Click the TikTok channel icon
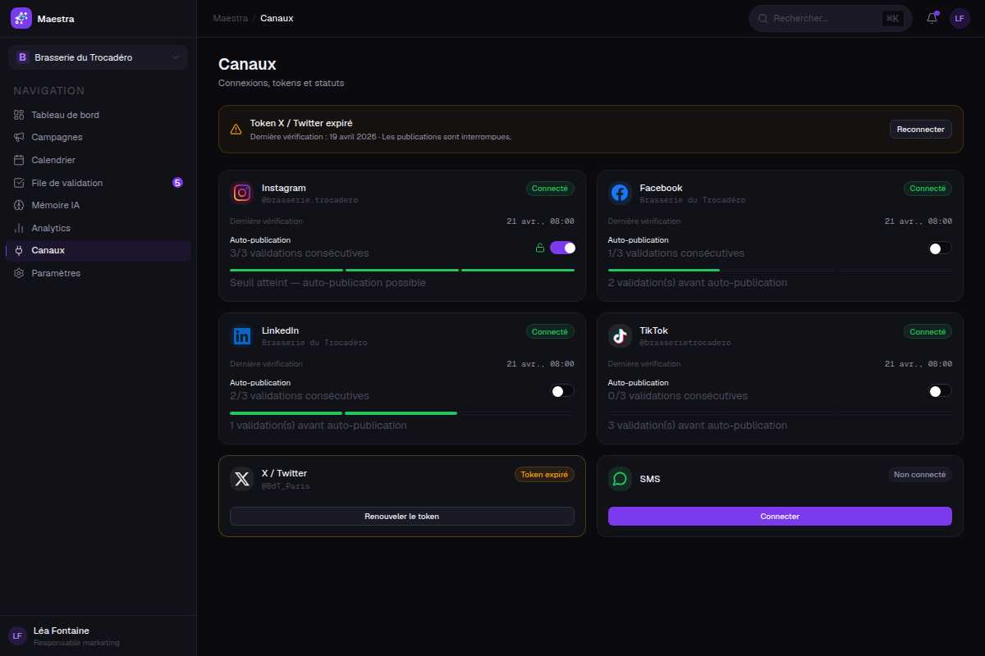Screen dimensions: 985x656 click(x=620, y=335)
